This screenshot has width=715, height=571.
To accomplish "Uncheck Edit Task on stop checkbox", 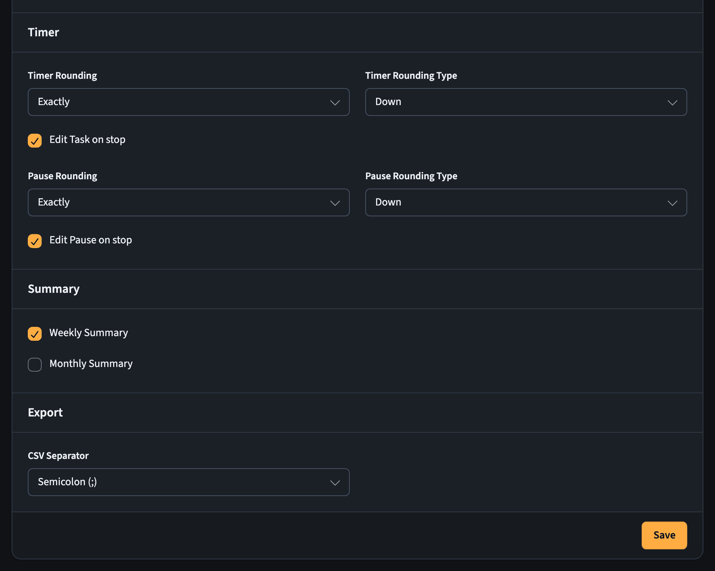I will point(35,140).
